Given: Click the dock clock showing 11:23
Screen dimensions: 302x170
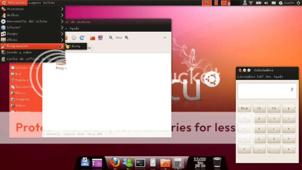Looking at the screenshot, I should (x=200, y=162).
